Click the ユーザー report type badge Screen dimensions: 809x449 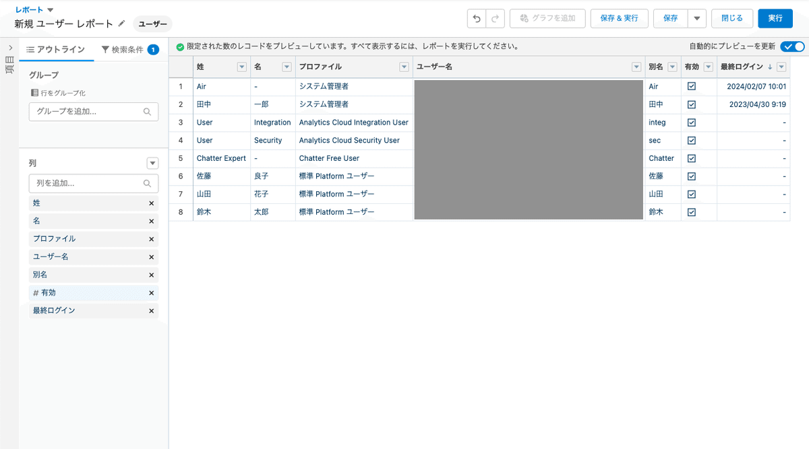[x=153, y=24]
